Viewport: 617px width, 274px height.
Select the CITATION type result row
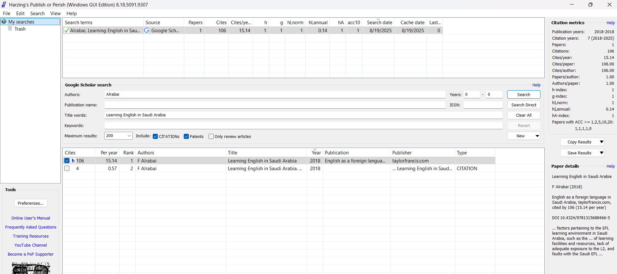(x=279, y=169)
